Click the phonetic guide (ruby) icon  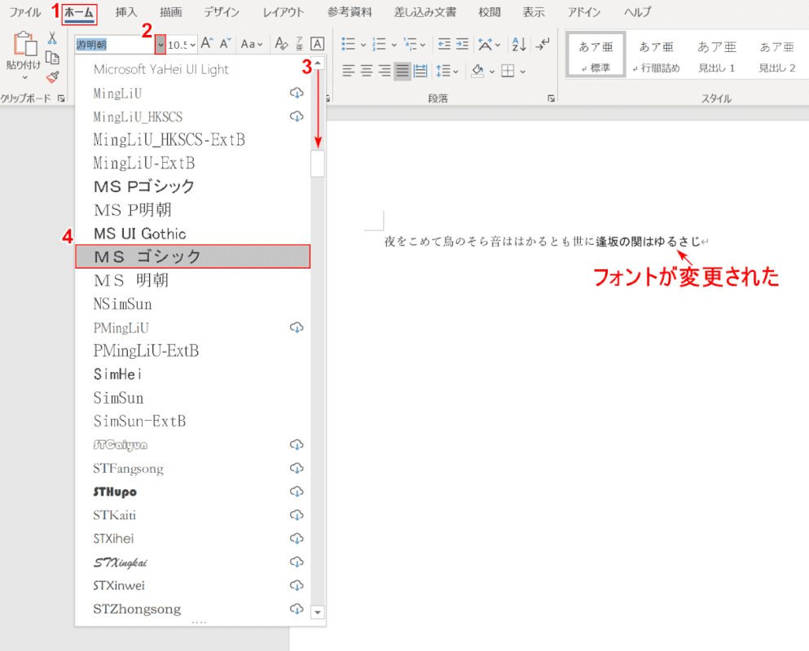299,44
